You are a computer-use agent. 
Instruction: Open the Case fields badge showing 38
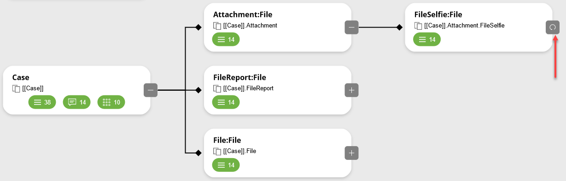pyautogui.click(x=42, y=102)
